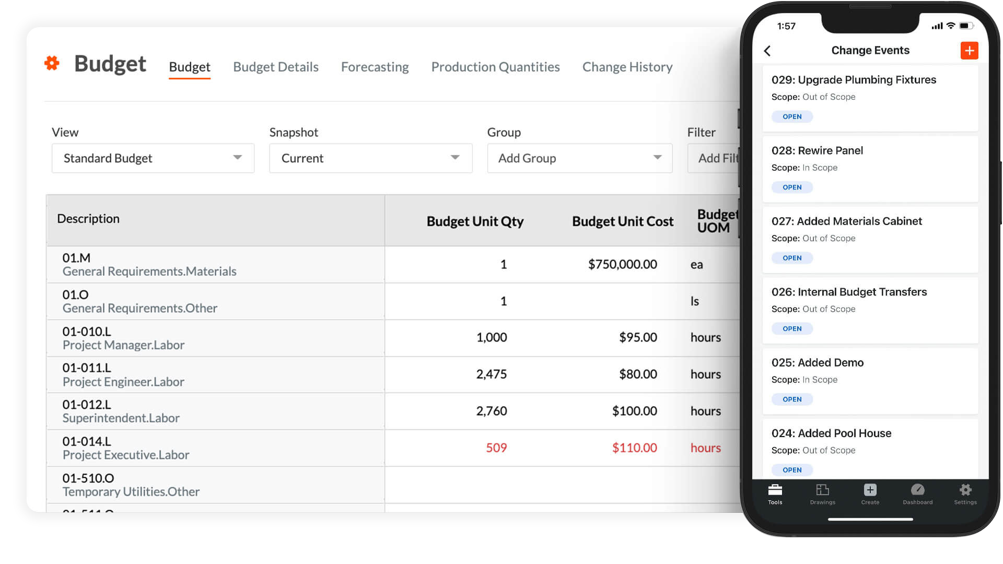This screenshot has width=1003, height=564.
Task: Open the Drawings icon on the phone
Action: point(822,494)
